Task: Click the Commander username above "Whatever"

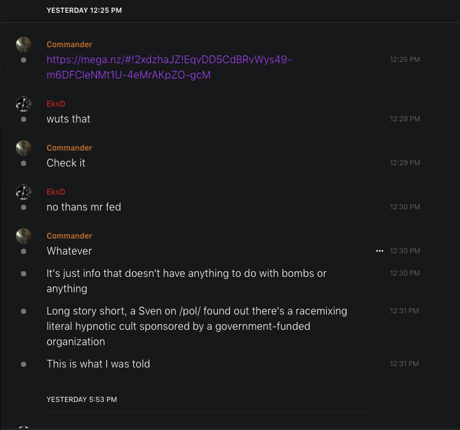Action: pyautogui.click(x=69, y=236)
